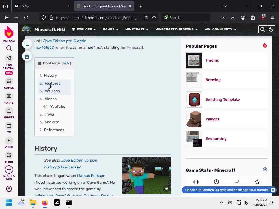The height and width of the screenshot is (209, 279).
Task: Open the list all tabs chevron
Action: 225,6
